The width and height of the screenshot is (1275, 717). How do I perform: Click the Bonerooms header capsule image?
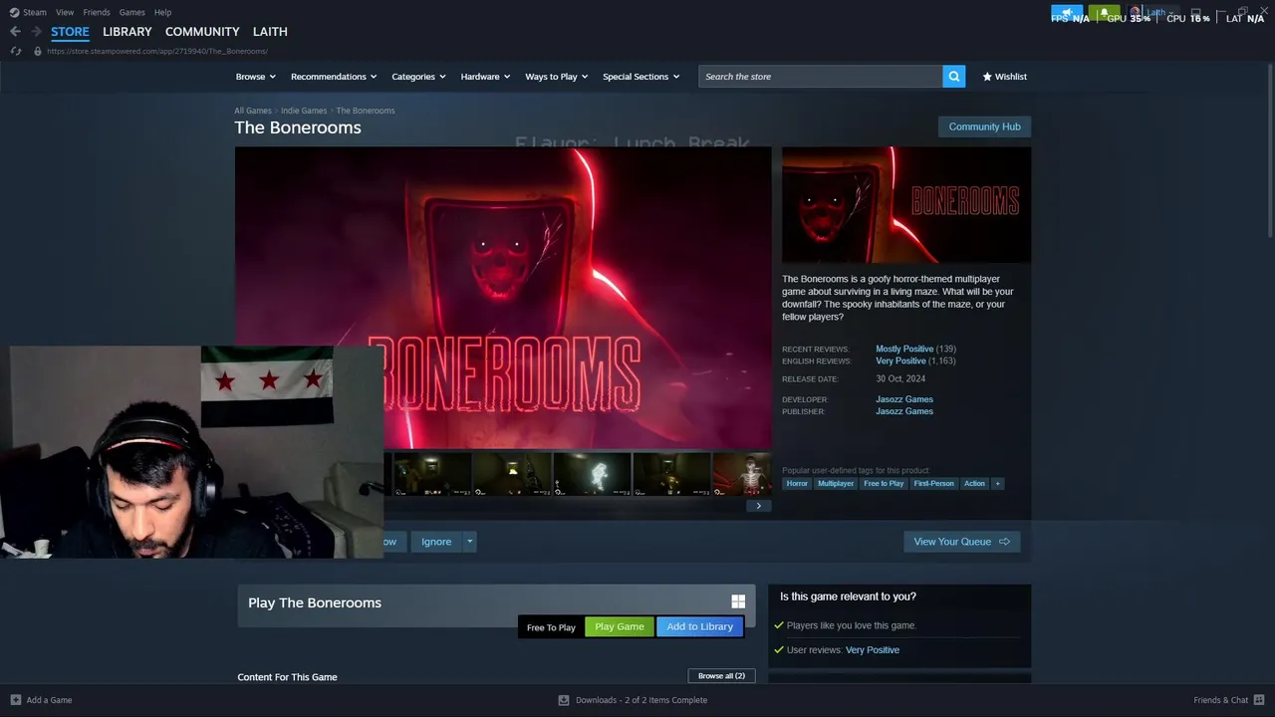tap(906, 205)
